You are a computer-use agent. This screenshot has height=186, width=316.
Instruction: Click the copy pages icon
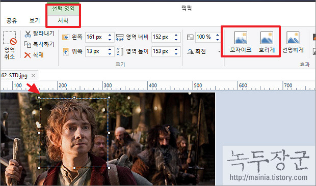point(28,44)
